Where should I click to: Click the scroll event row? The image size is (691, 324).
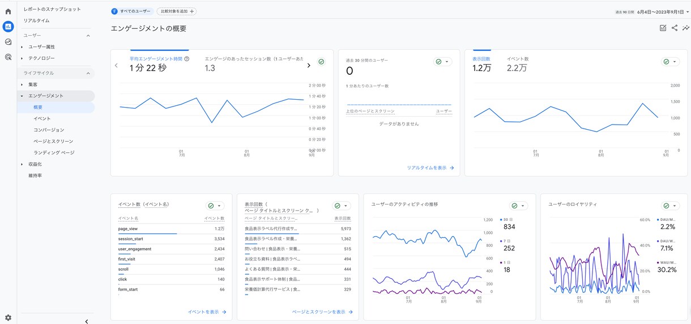pos(171,270)
